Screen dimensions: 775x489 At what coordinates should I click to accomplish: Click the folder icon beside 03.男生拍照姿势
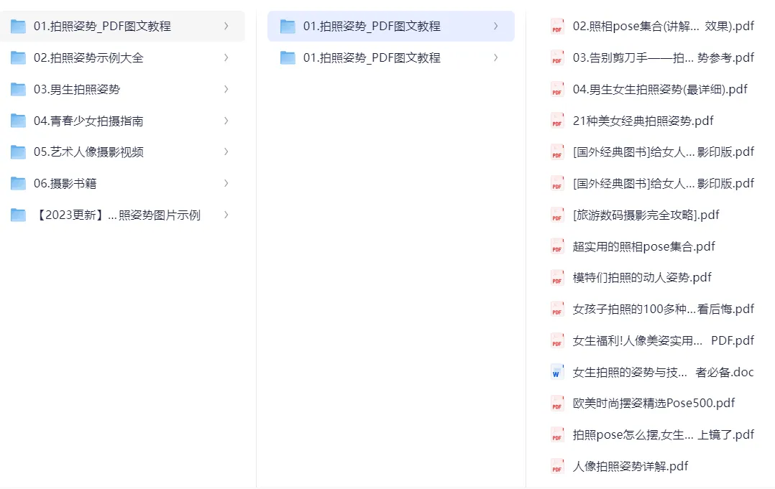tap(18, 90)
